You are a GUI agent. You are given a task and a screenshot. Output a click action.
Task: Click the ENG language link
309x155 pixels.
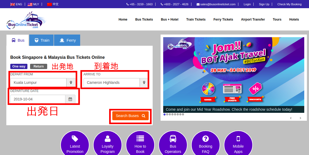(x=19, y=4)
